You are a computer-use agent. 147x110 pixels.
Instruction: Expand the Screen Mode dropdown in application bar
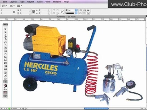pyautogui.click(x=12, y=6)
